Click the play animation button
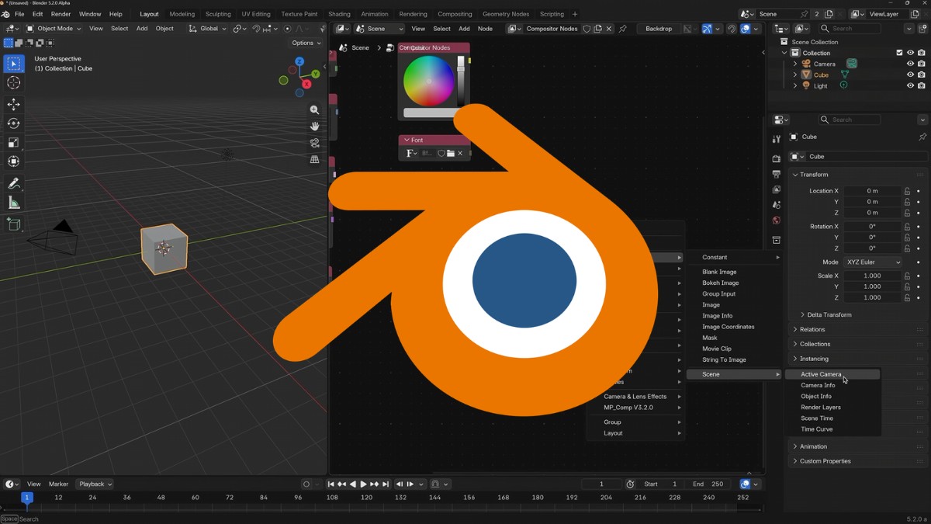 [x=363, y=484]
